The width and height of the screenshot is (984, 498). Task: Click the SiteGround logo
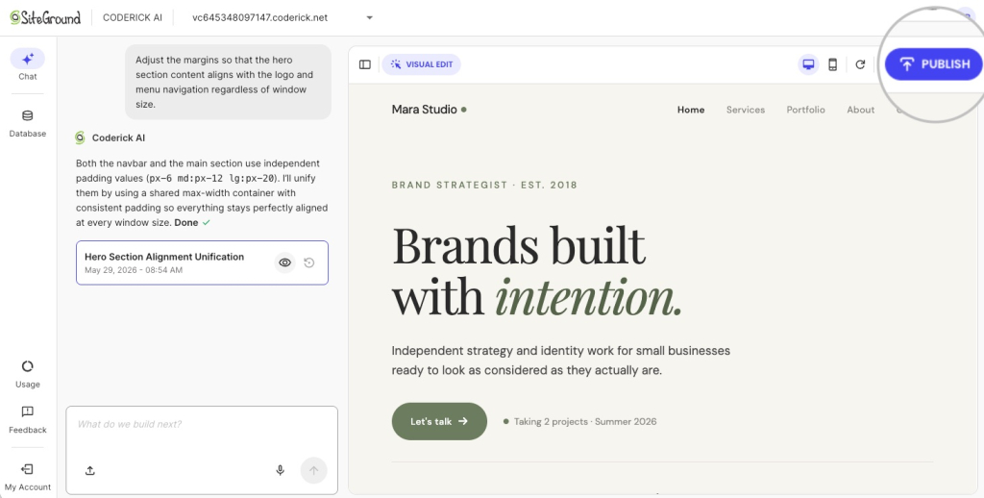[x=45, y=17]
